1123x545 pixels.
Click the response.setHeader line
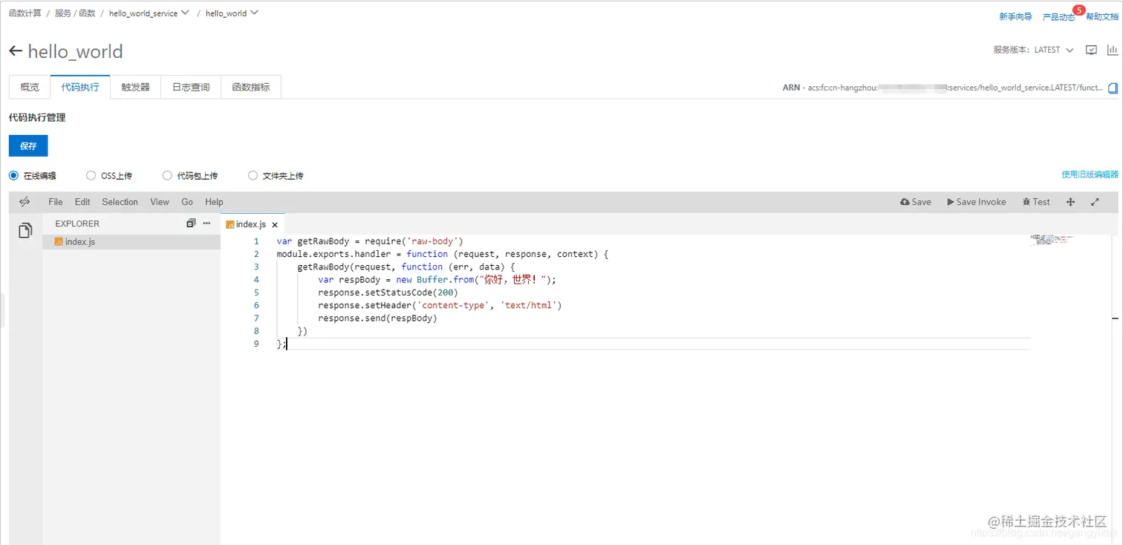(x=440, y=305)
